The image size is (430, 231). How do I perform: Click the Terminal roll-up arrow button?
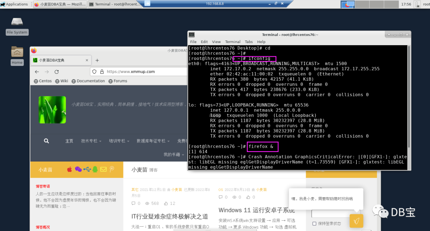(x=389, y=35)
